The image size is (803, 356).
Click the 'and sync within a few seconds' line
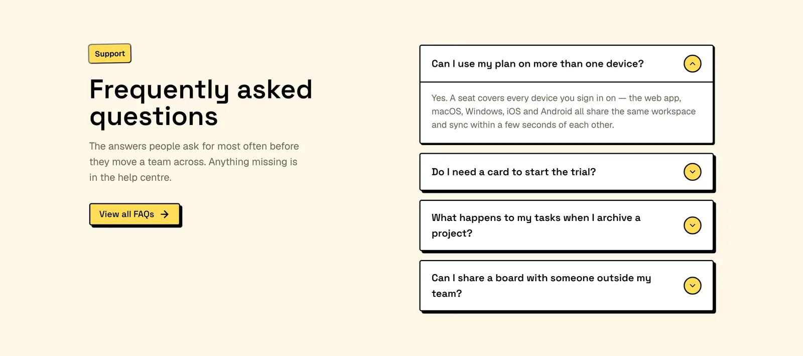pos(522,125)
